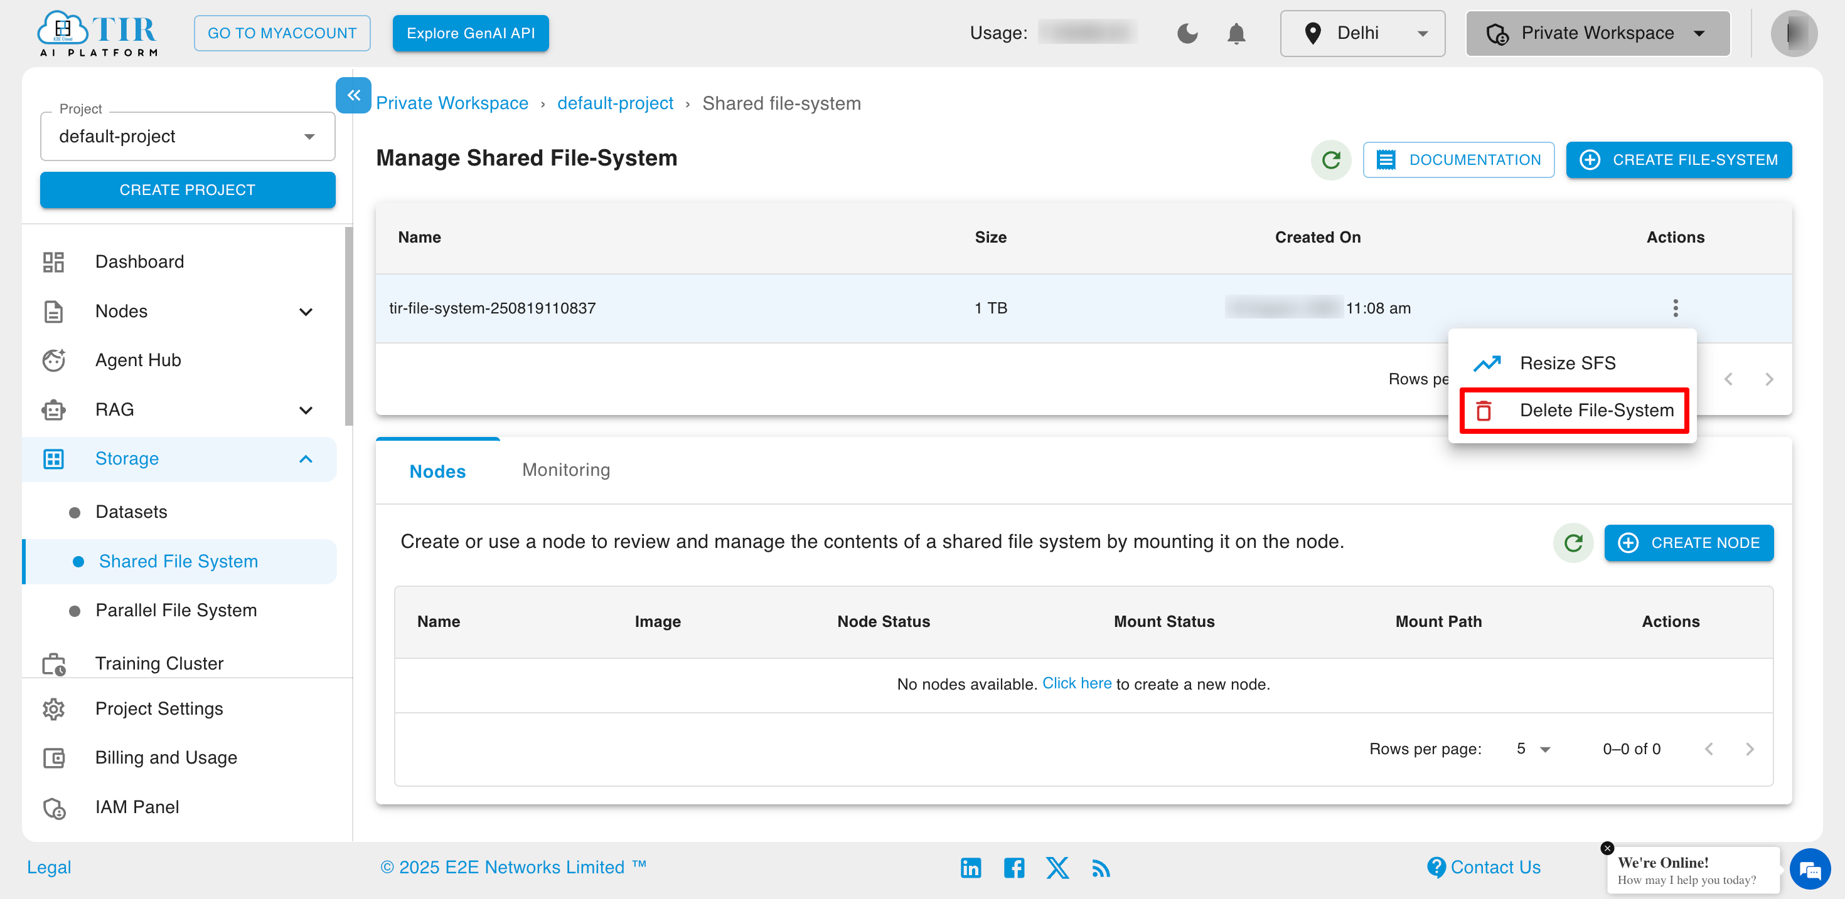Open the Delhi region selector
Viewport: 1845px width, 899px height.
coord(1362,33)
